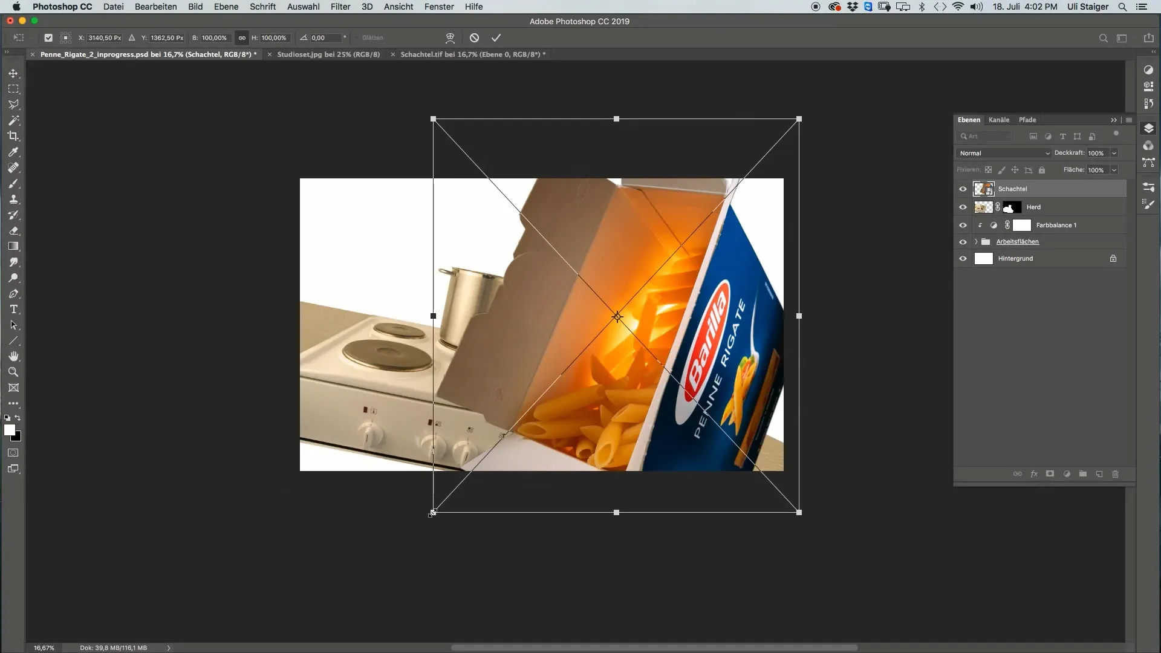Select the Lasso tool
Viewport: 1161px width, 653px height.
point(13,105)
